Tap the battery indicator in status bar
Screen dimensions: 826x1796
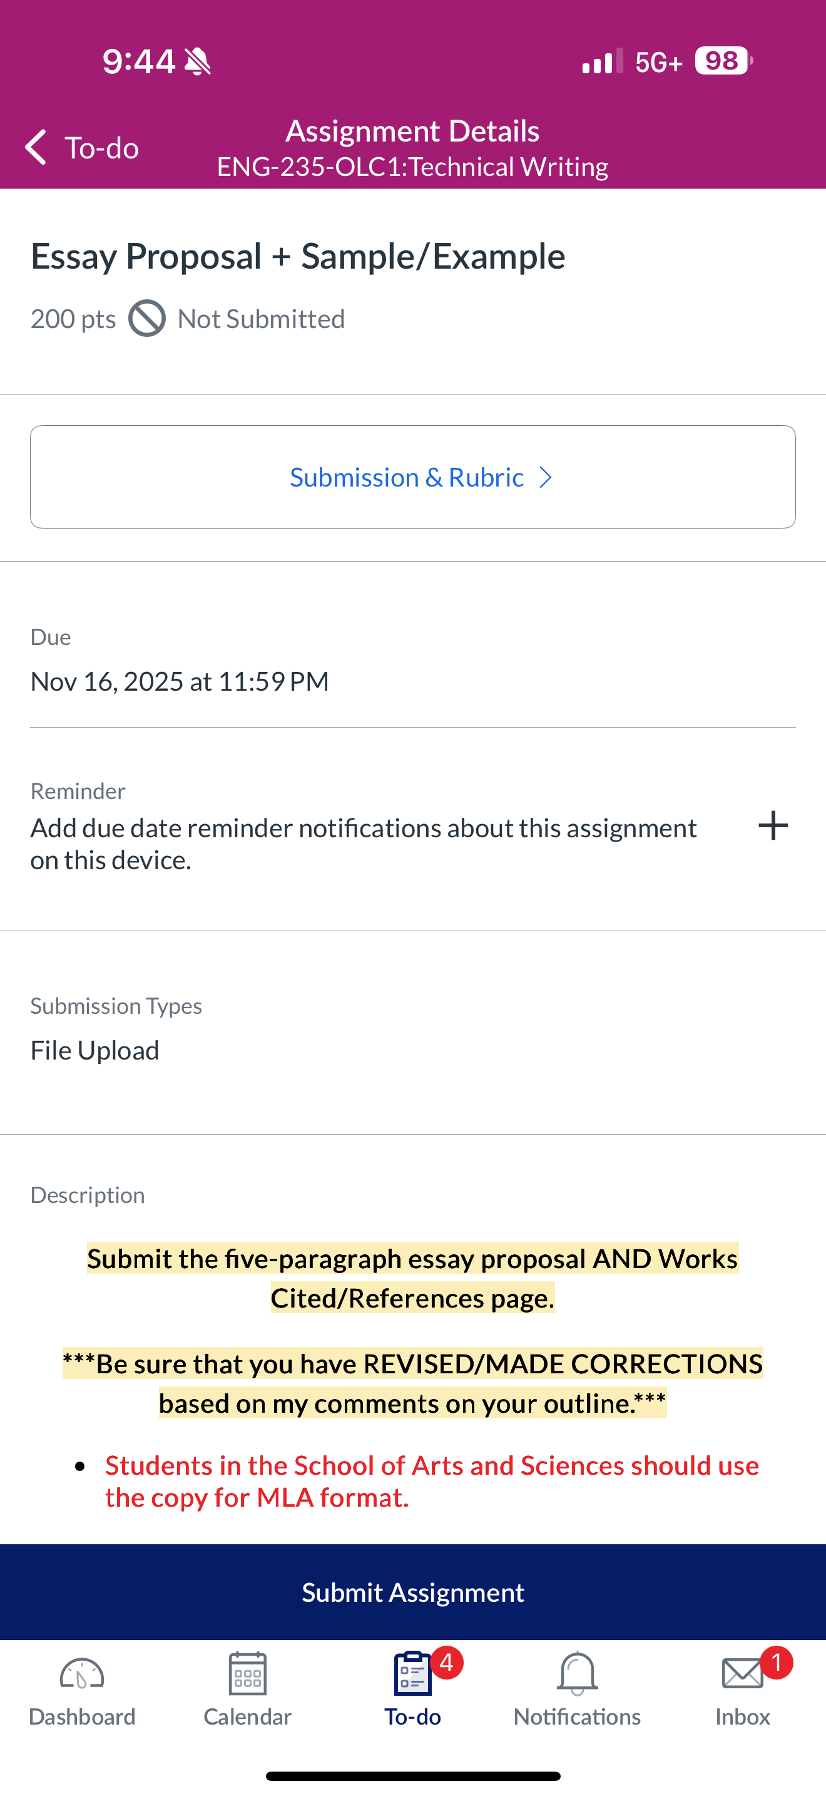pyautogui.click(x=723, y=61)
